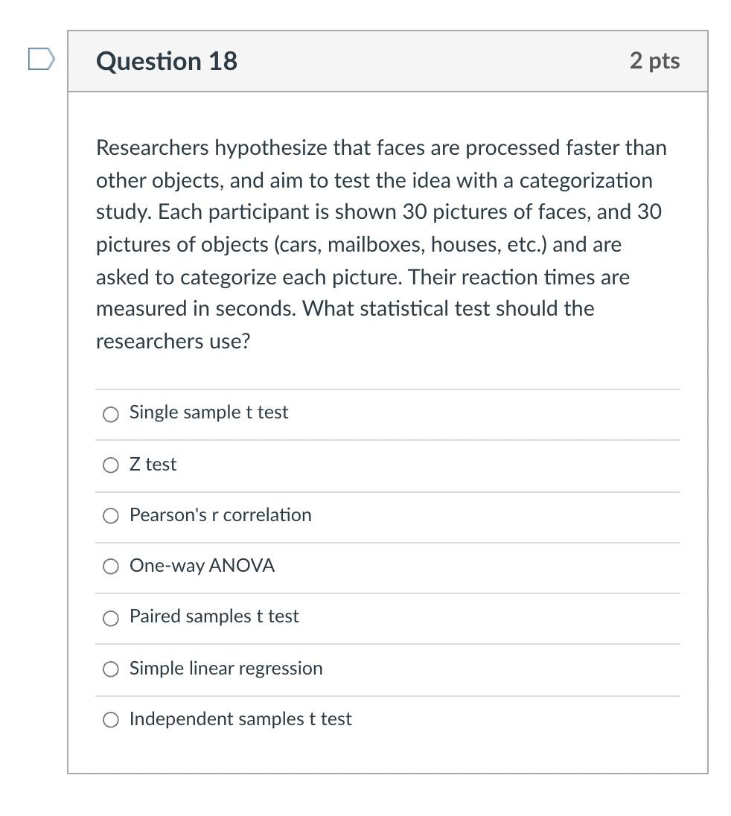731x816 pixels.
Task: Click the Z test answer text label
Action: [x=153, y=464]
